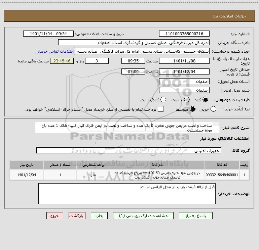The image size is (259, 250).
Task: Click section title اطلاعات کالاهای مورد نیاز
Action: (x=225, y=139)
